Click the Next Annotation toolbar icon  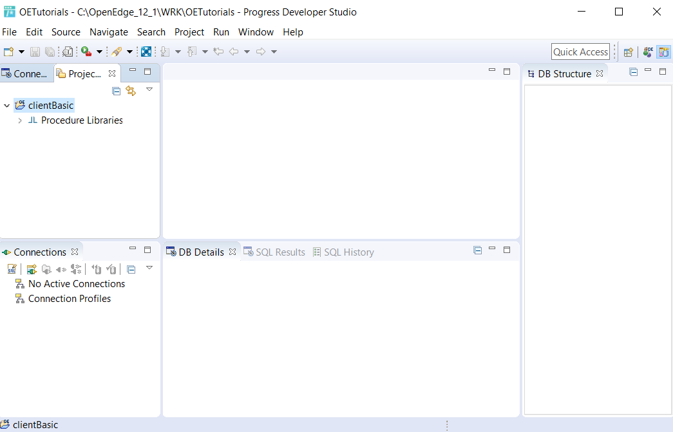(165, 52)
